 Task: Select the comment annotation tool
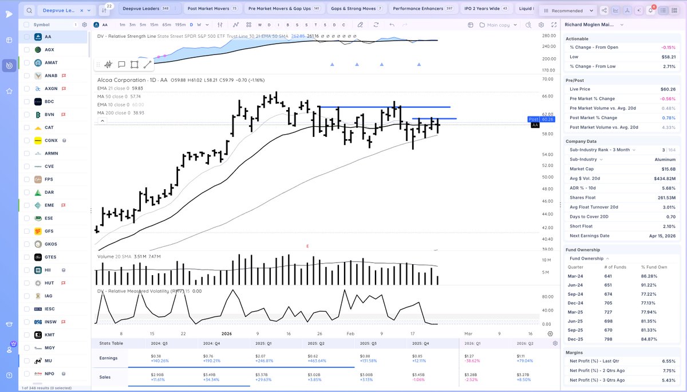click(x=121, y=65)
